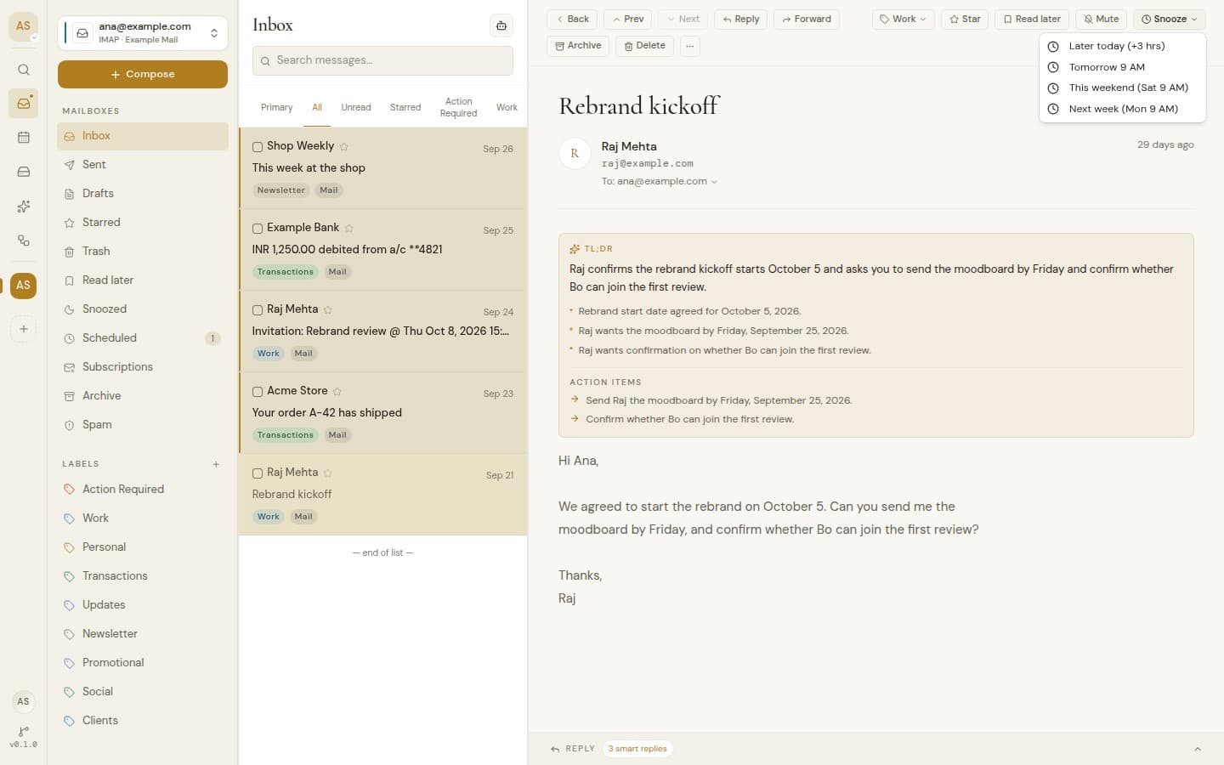1224x765 pixels.
Task: Tick the Acme Store message checkbox
Action: point(258,392)
